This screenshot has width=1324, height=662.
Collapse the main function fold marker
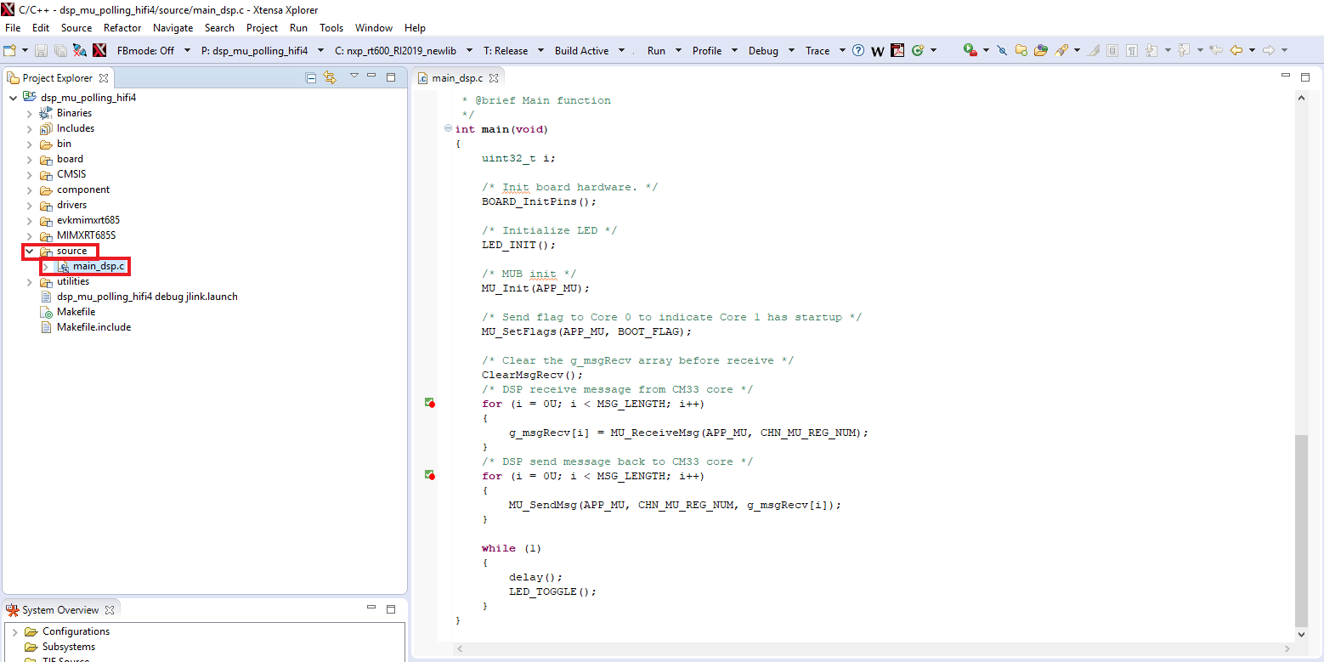(x=448, y=129)
